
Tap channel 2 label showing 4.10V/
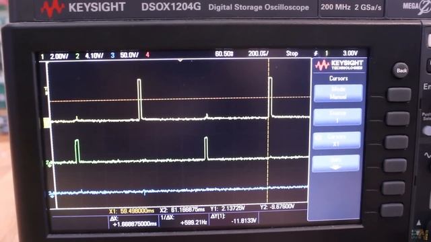[90, 56]
